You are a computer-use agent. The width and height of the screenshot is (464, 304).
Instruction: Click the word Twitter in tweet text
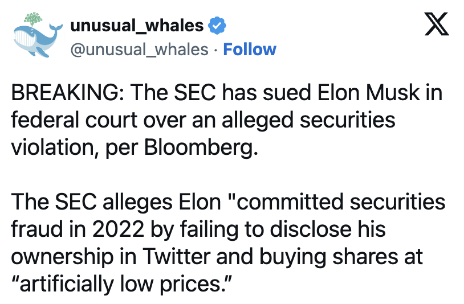[177, 256]
